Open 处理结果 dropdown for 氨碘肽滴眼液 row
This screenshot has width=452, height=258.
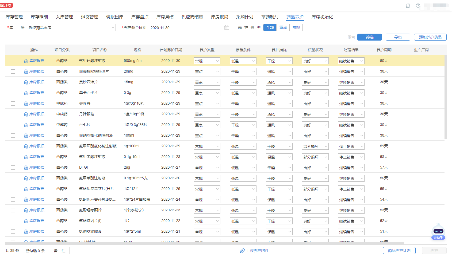click(351, 232)
